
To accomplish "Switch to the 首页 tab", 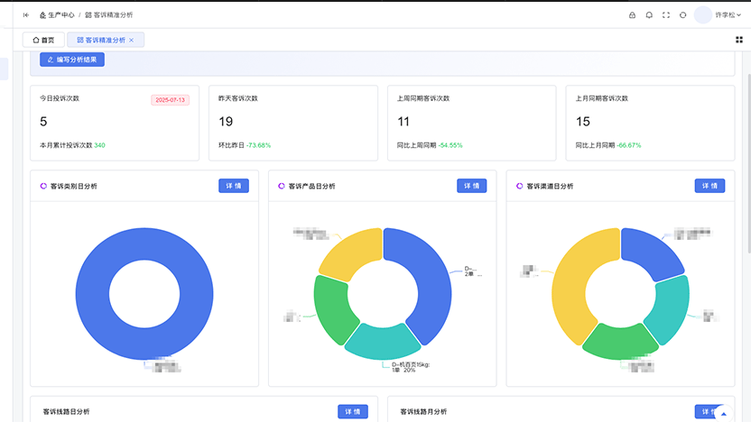I will (43, 41).
